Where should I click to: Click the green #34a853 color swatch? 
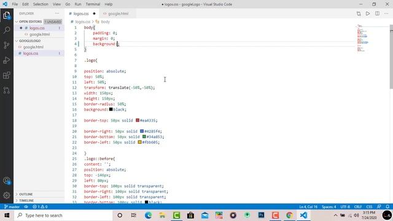144,136
